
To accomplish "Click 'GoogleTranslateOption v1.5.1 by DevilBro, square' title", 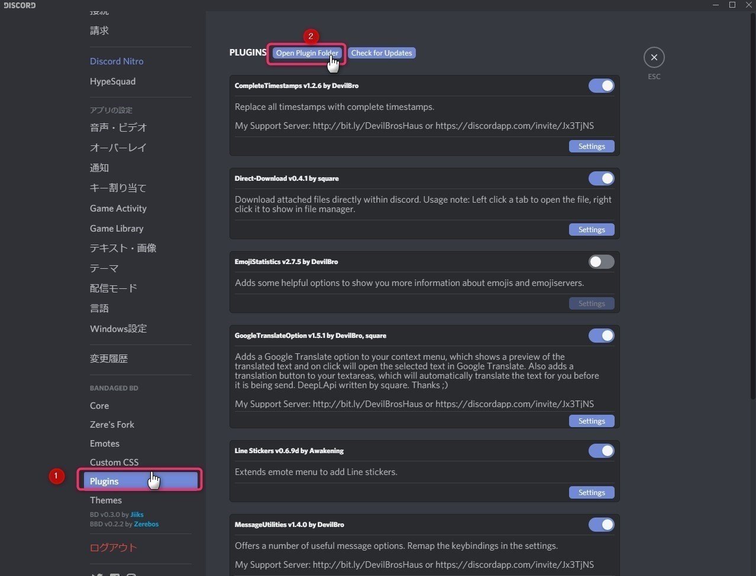I will click(x=311, y=336).
